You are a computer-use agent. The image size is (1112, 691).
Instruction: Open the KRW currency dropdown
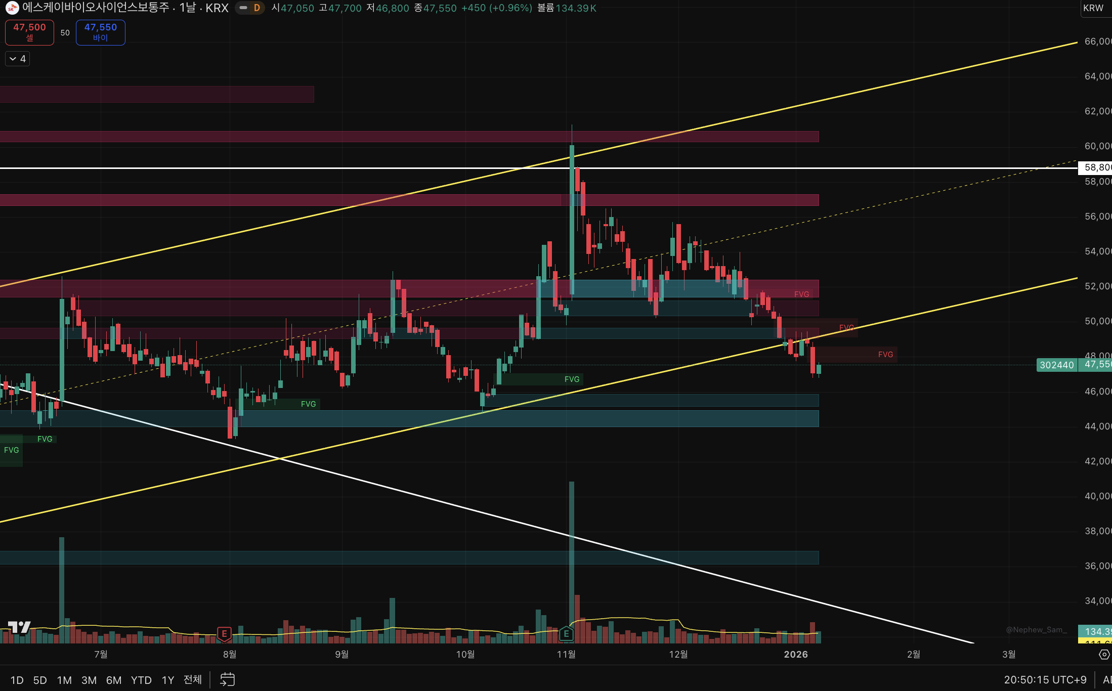(1094, 8)
